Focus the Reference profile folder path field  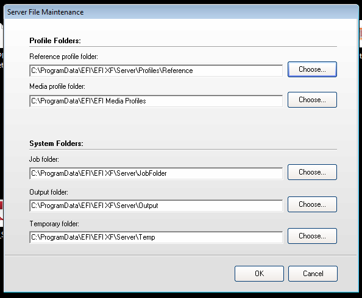(x=156, y=71)
